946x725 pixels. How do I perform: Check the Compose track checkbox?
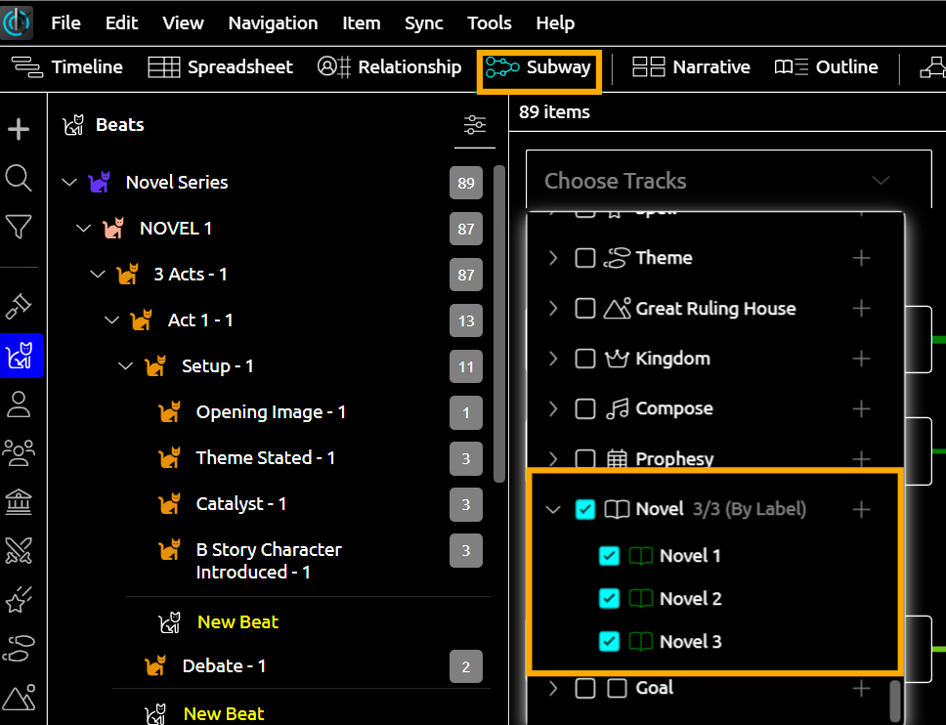584,408
